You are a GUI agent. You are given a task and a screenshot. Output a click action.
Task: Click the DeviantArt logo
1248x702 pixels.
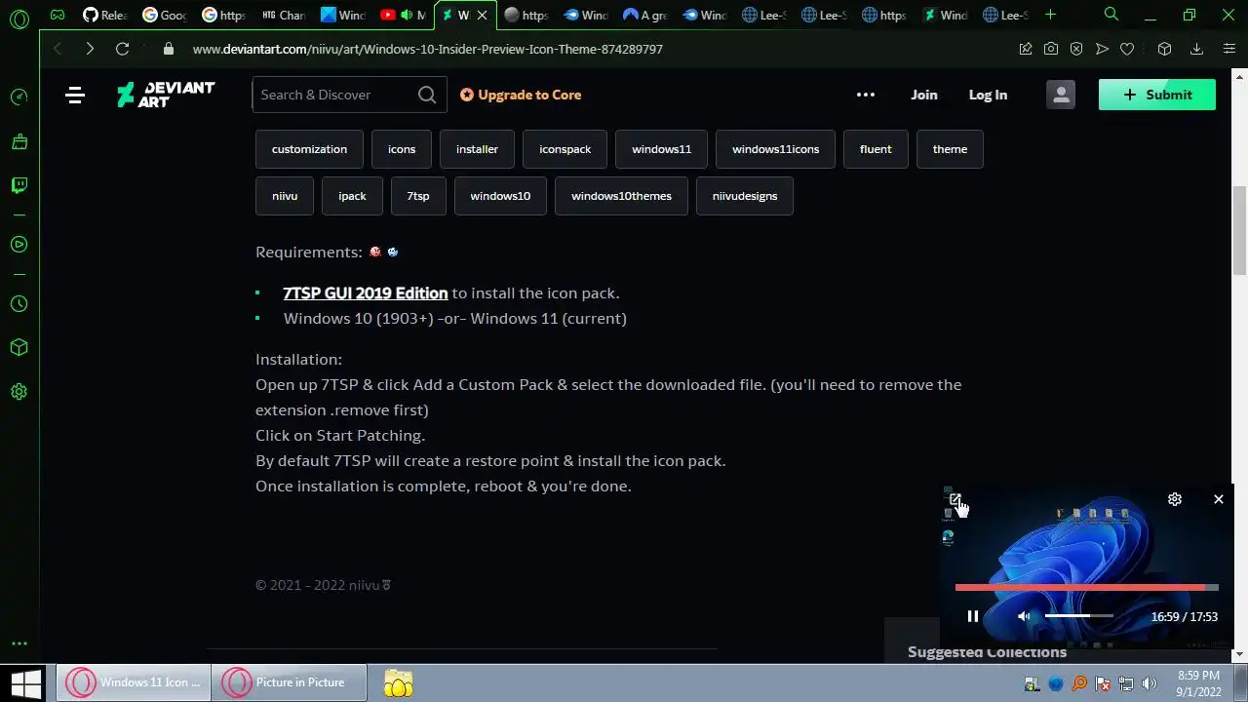tap(166, 95)
